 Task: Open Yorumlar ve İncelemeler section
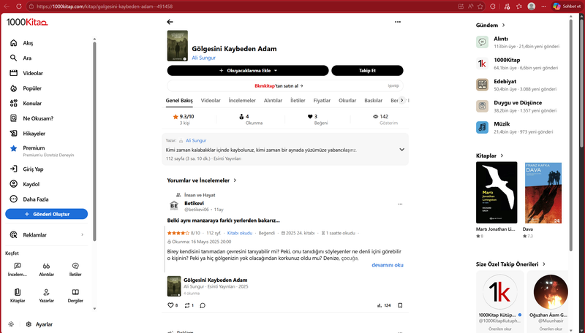click(x=202, y=180)
